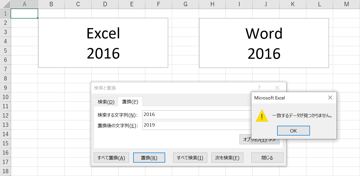The width and height of the screenshot is (360, 176).
Task: Select the 置換(P) tab
Action: 130,102
